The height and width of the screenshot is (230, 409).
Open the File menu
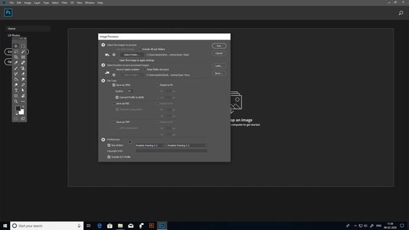pyautogui.click(x=12, y=3)
